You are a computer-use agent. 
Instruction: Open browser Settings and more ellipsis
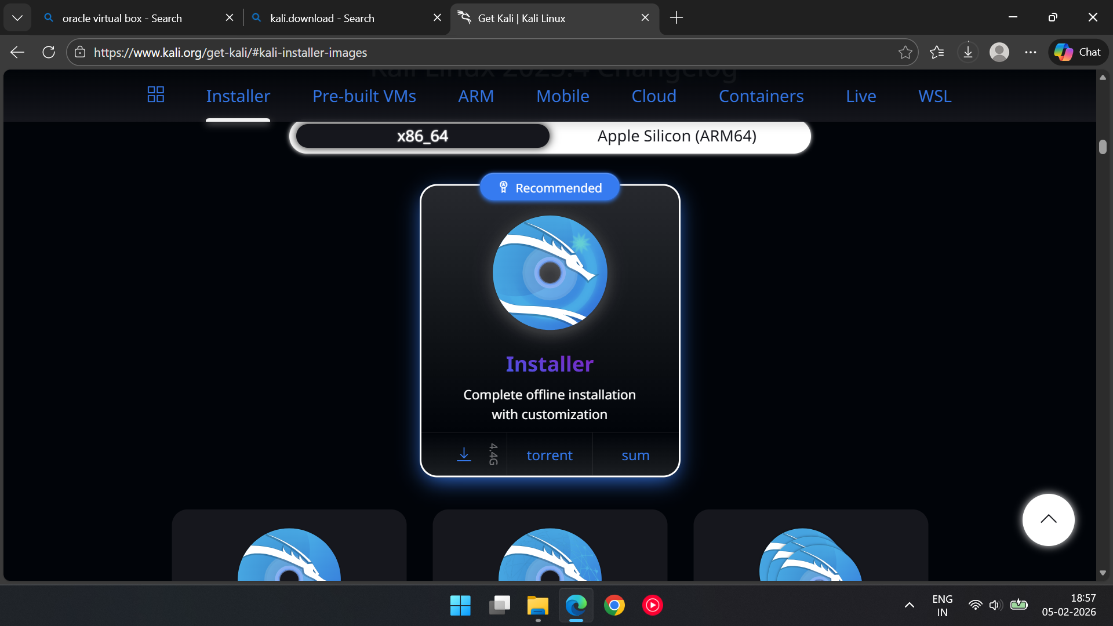pyautogui.click(x=1030, y=52)
